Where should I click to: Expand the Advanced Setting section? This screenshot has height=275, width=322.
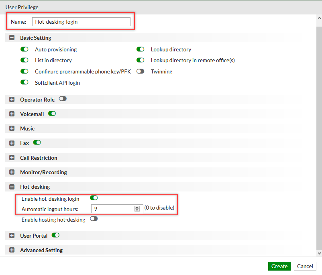11,250
